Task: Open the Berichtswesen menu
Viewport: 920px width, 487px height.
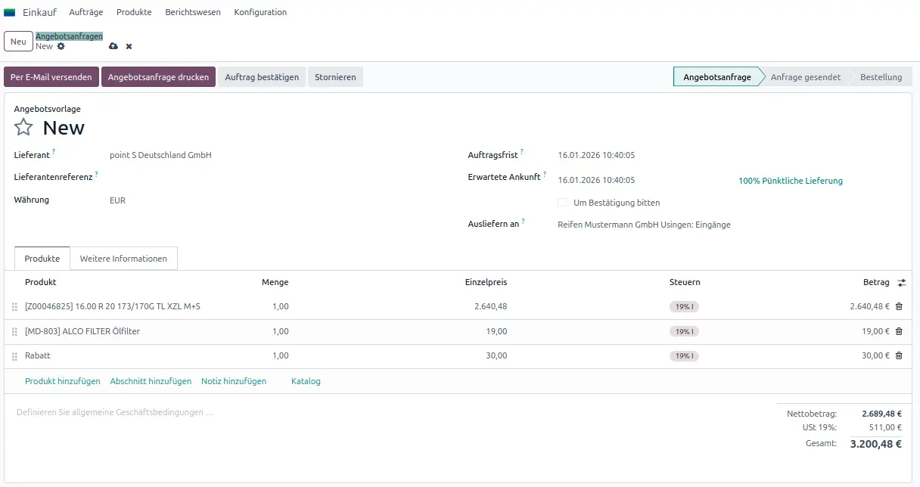Action: click(192, 12)
